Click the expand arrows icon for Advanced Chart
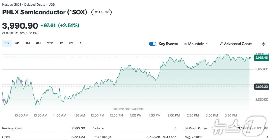 click(x=221, y=44)
